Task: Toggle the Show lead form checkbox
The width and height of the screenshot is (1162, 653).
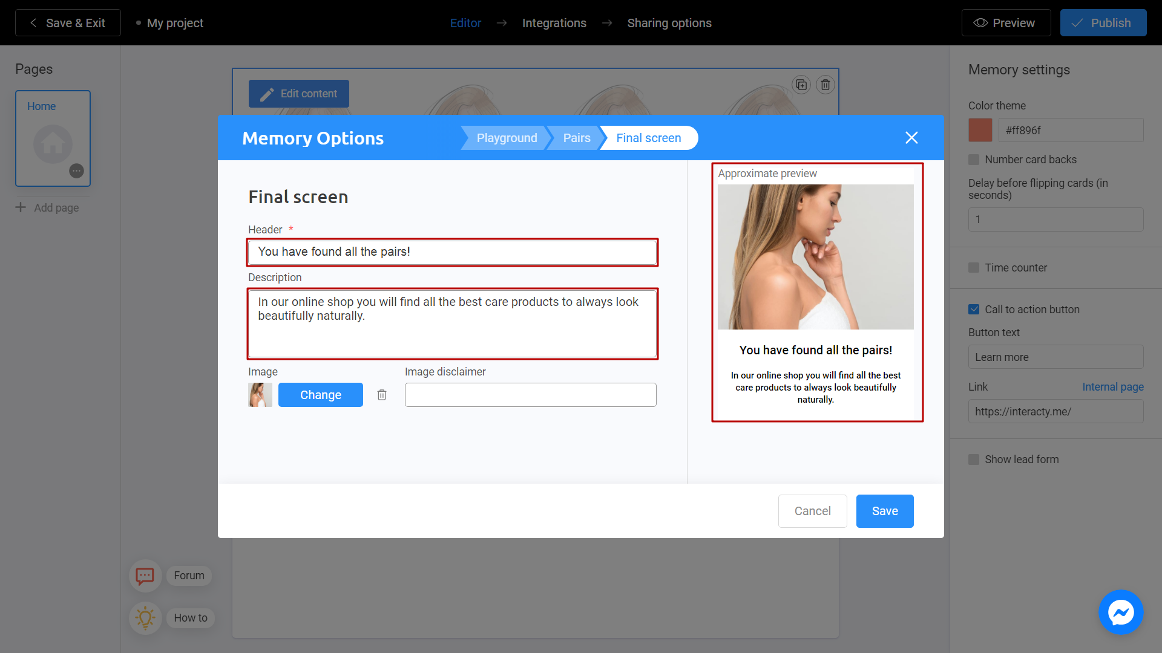Action: click(974, 460)
